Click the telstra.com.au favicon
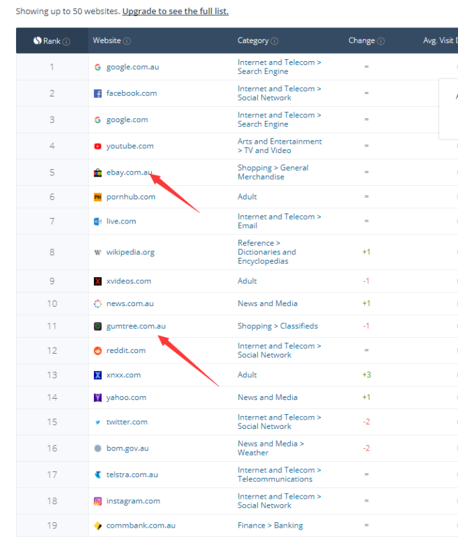458x537 pixels. pos(97,475)
